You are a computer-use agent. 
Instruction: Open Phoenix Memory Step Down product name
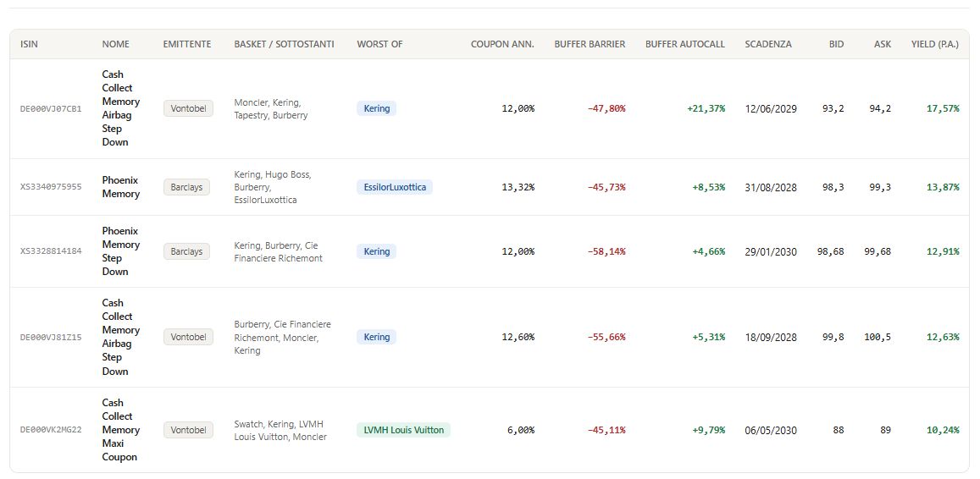click(x=120, y=251)
